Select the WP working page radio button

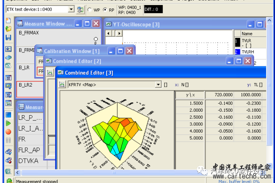click(x=90, y=9)
